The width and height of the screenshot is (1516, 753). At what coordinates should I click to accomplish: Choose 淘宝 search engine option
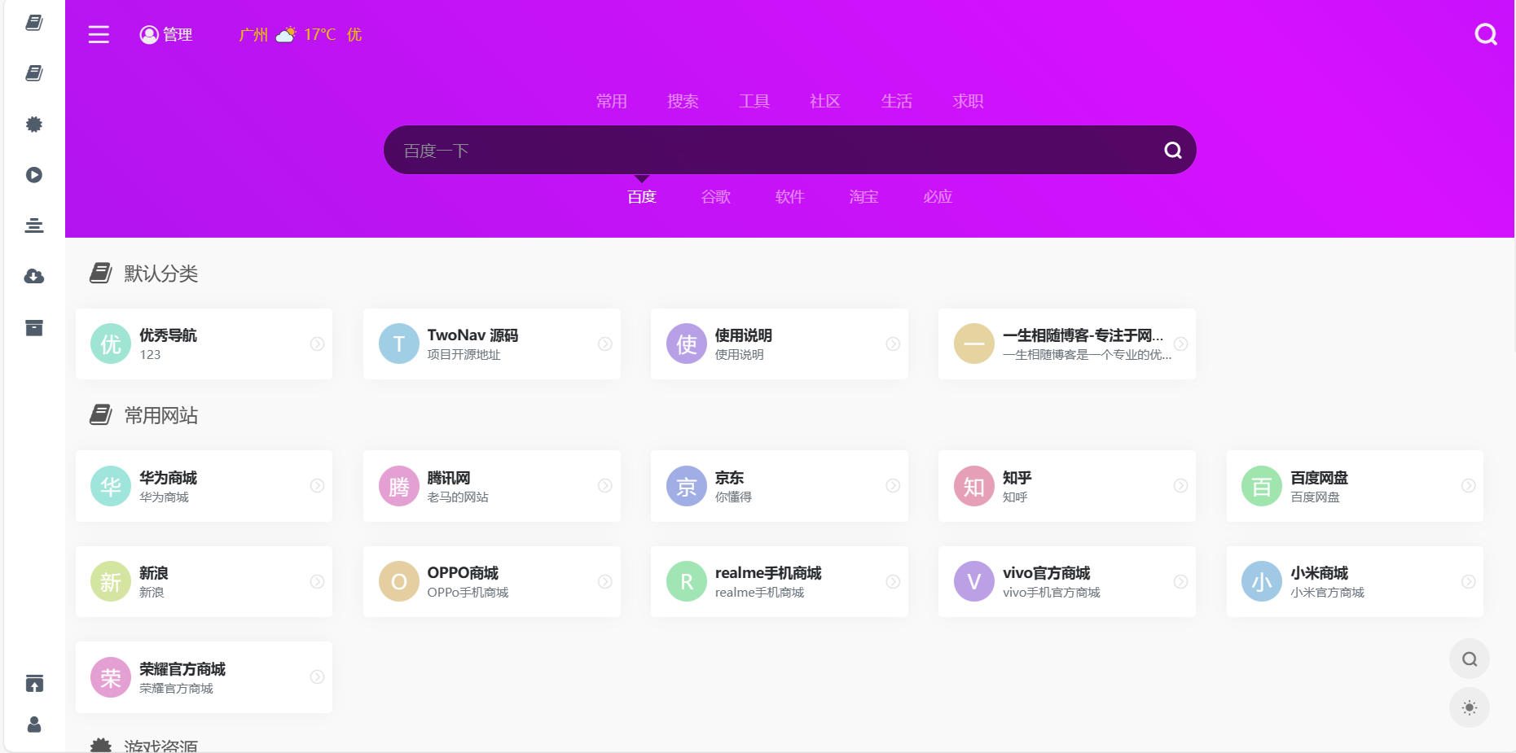[863, 197]
